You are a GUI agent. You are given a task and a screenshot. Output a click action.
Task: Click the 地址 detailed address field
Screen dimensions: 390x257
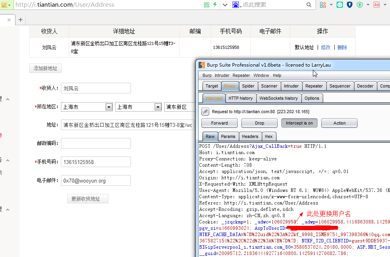[x=127, y=125]
